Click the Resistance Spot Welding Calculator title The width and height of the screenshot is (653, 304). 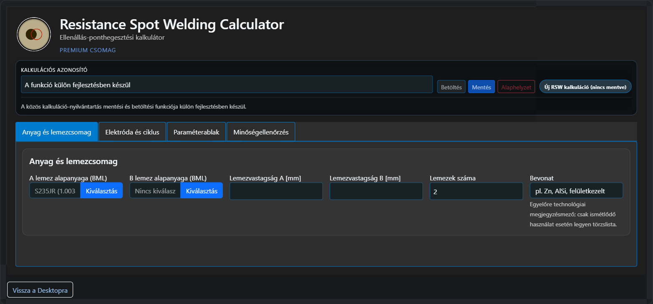(x=172, y=24)
